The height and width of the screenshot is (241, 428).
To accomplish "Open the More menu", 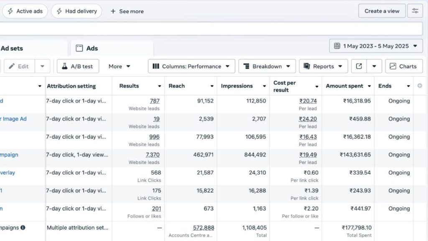I will (x=120, y=66).
